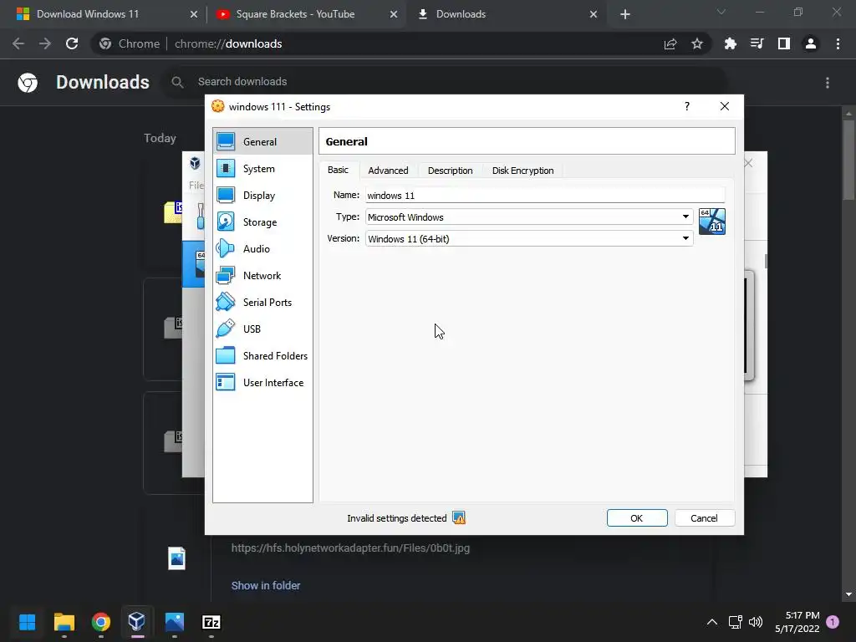Open the Windows Start menu
The width and height of the screenshot is (856, 642).
28,622
